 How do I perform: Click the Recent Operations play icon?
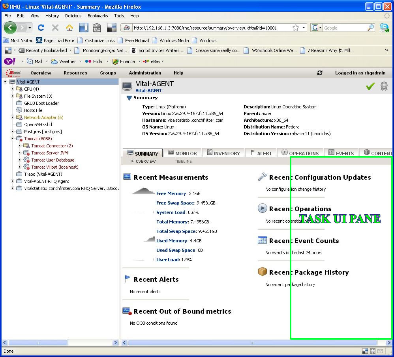(x=262, y=208)
